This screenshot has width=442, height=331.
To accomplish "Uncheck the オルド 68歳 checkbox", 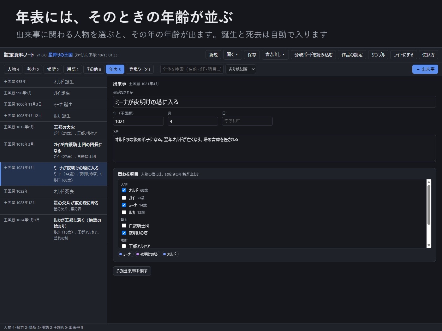I will [x=124, y=190].
